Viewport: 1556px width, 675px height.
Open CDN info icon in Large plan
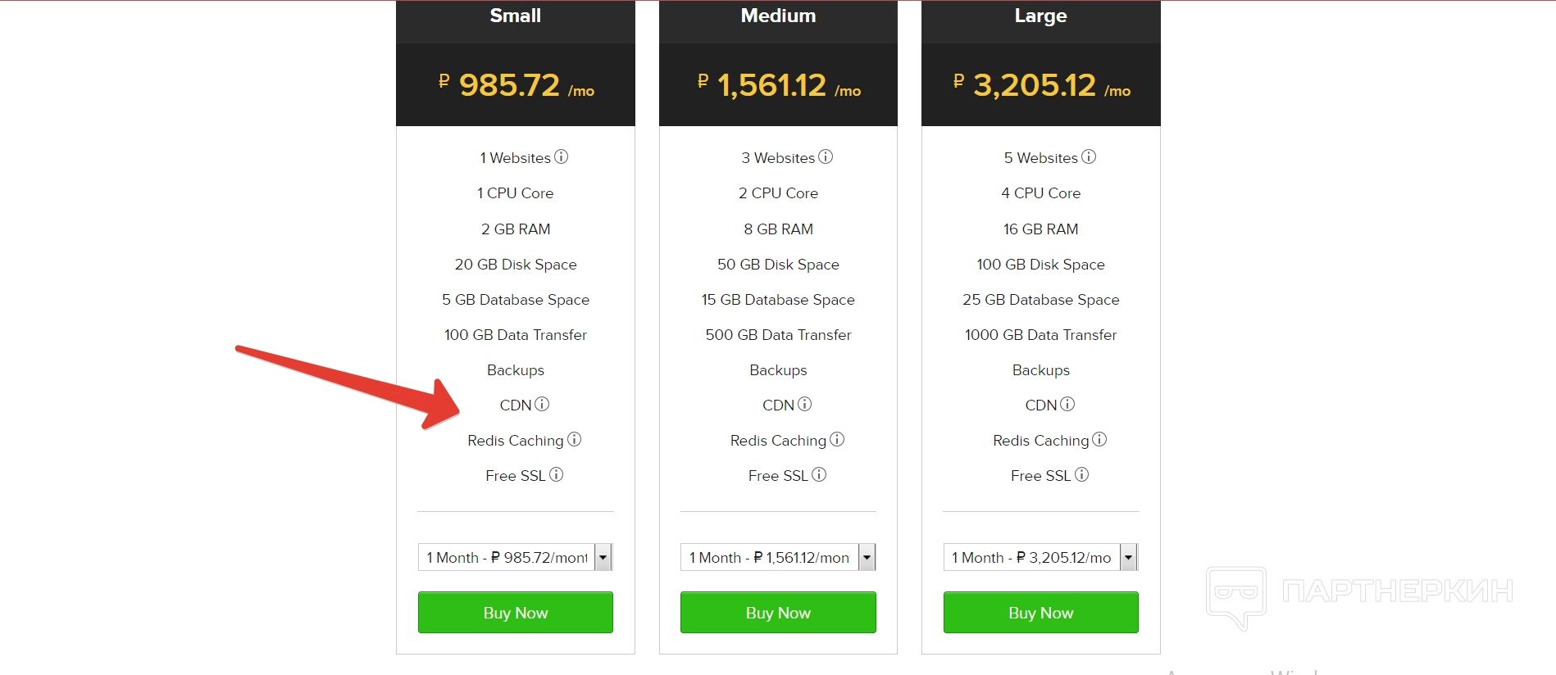click(1067, 404)
